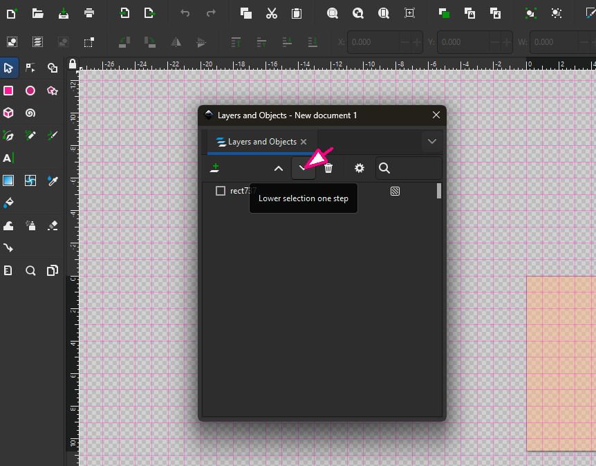Copy the selection to clipboard
This screenshot has height=466, width=596.
click(x=246, y=13)
